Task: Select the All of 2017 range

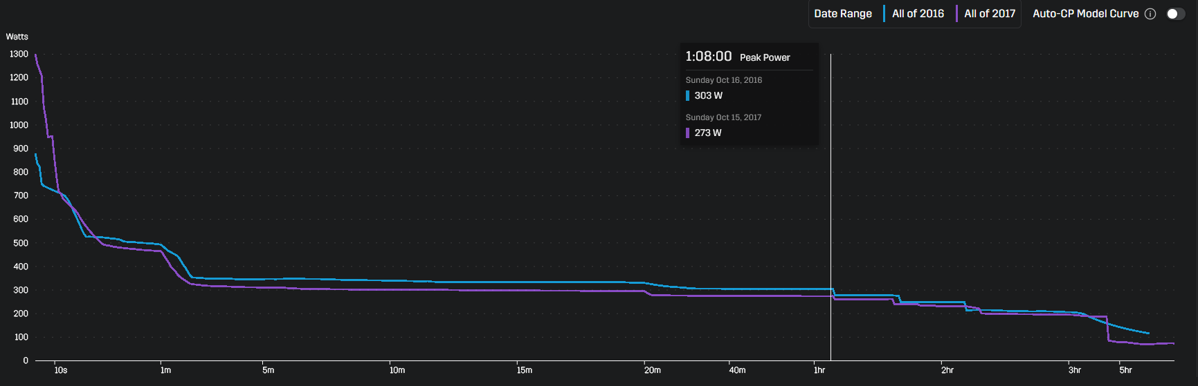Action: [x=989, y=14]
